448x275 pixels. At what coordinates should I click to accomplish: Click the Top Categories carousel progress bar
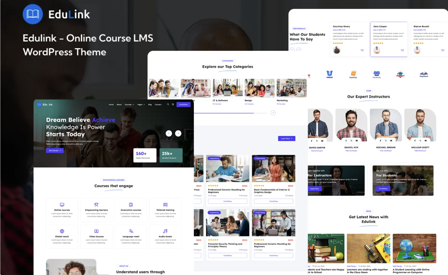click(x=231, y=113)
